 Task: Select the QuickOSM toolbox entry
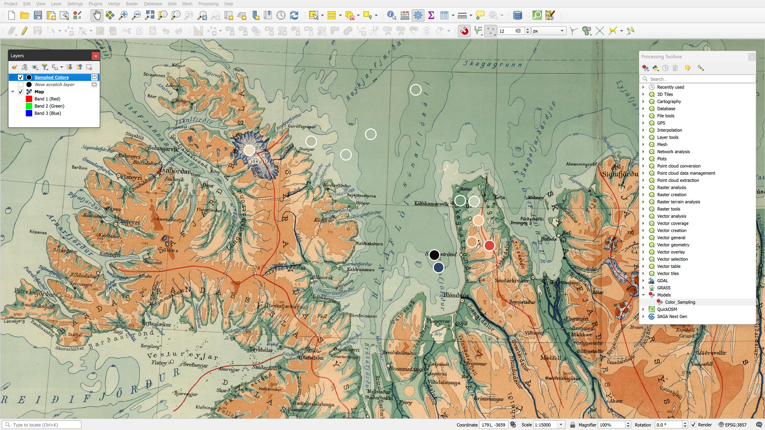click(x=667, y=309)
